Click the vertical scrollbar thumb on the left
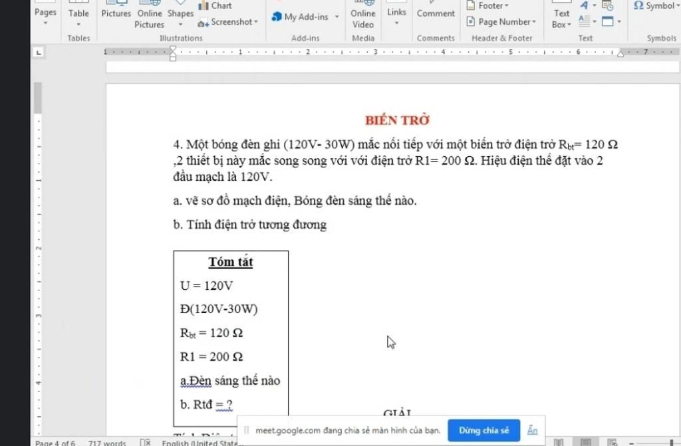This screenshot has height=446, width=681. coord(38,98)
